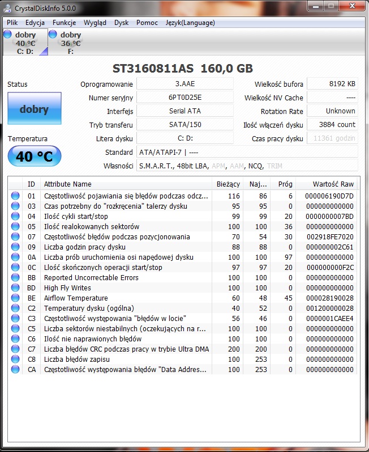Click the Attribute Name column header
The height and width of the screenshot is (452, 369).
click(126, 184)
